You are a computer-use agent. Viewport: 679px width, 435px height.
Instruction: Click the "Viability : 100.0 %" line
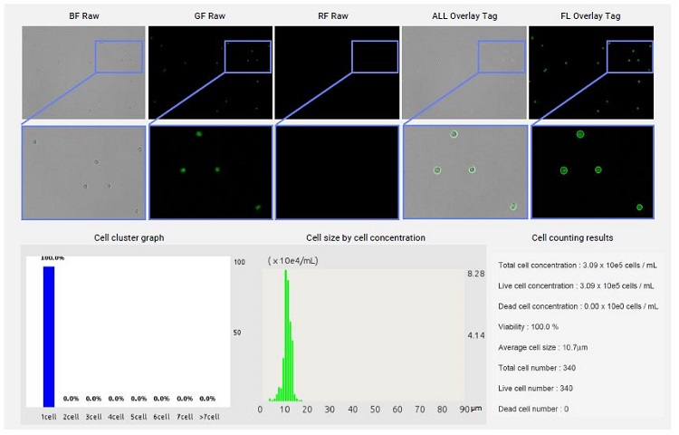[529, 326]
